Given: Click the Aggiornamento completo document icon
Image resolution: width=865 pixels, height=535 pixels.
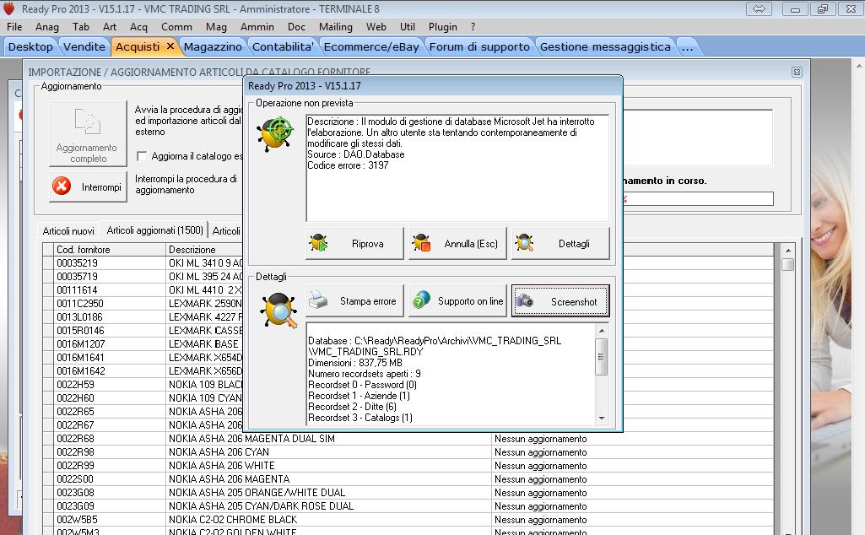Looking at the screenshot, I should 88,121.
